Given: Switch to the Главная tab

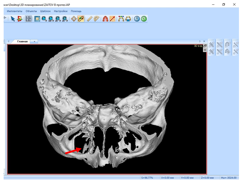Looking at the screenshot, I should point(22,41).
